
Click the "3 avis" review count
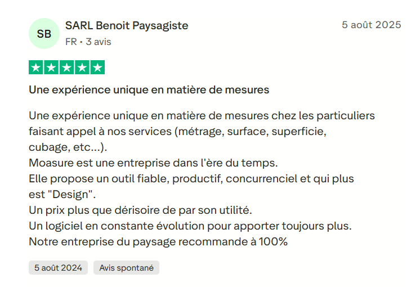(99, 42)
